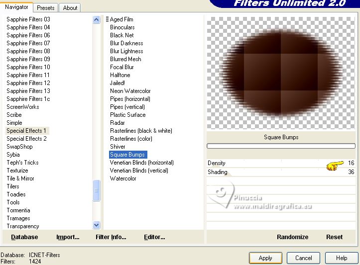
Task: Select the Venetian Blinds (vertical) filter
Action: [139, 171]
